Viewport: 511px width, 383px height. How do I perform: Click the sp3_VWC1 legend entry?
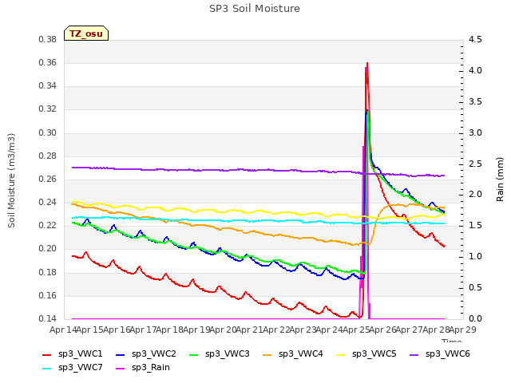[73, 354]
